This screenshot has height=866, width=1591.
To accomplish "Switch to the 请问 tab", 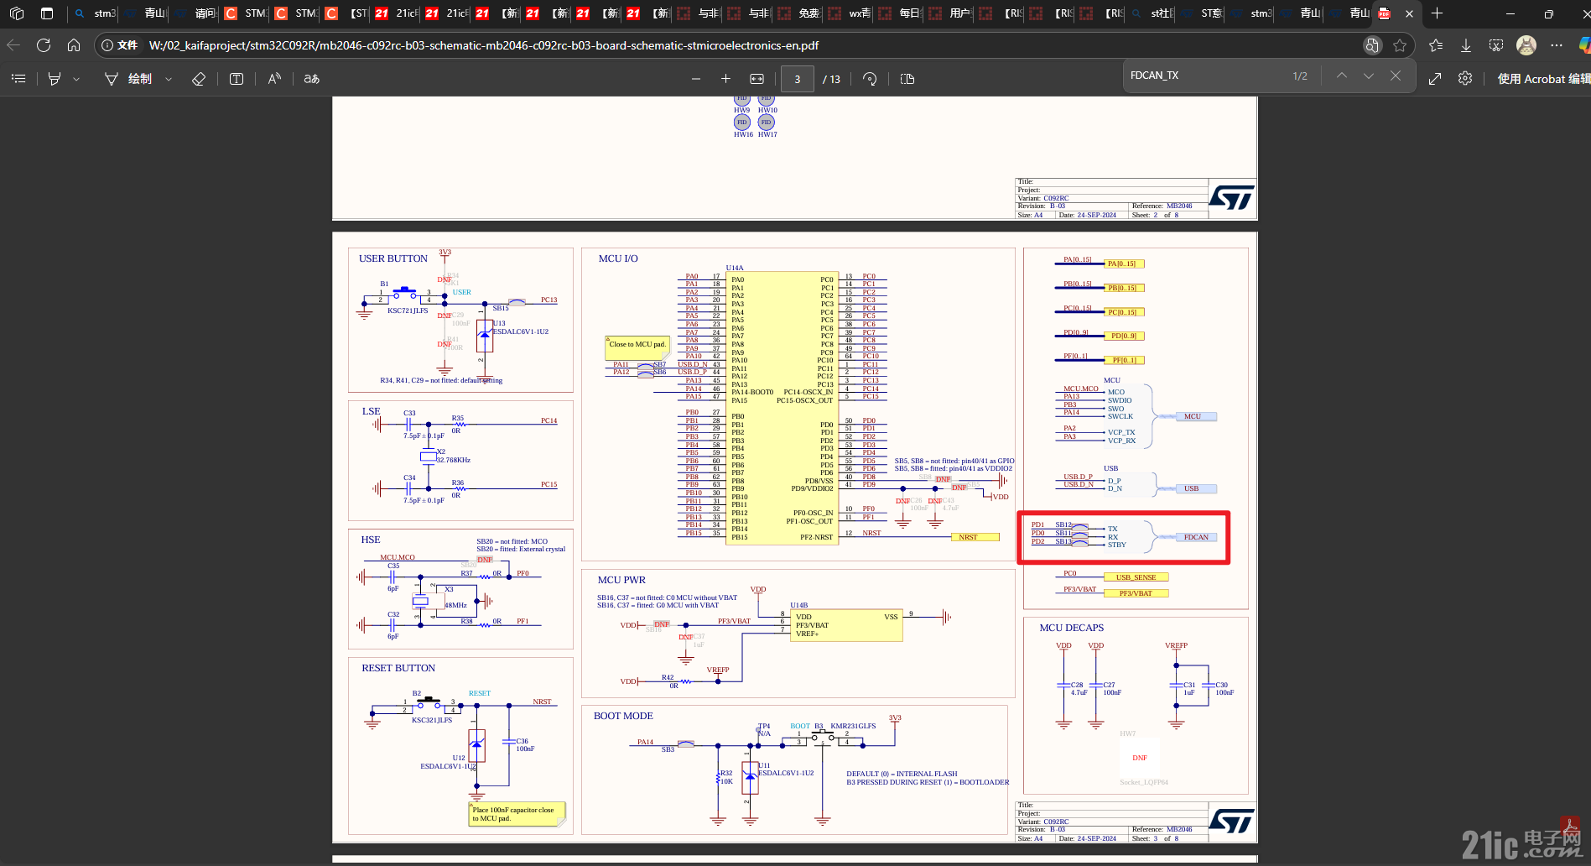I will (x=196, y=13).
